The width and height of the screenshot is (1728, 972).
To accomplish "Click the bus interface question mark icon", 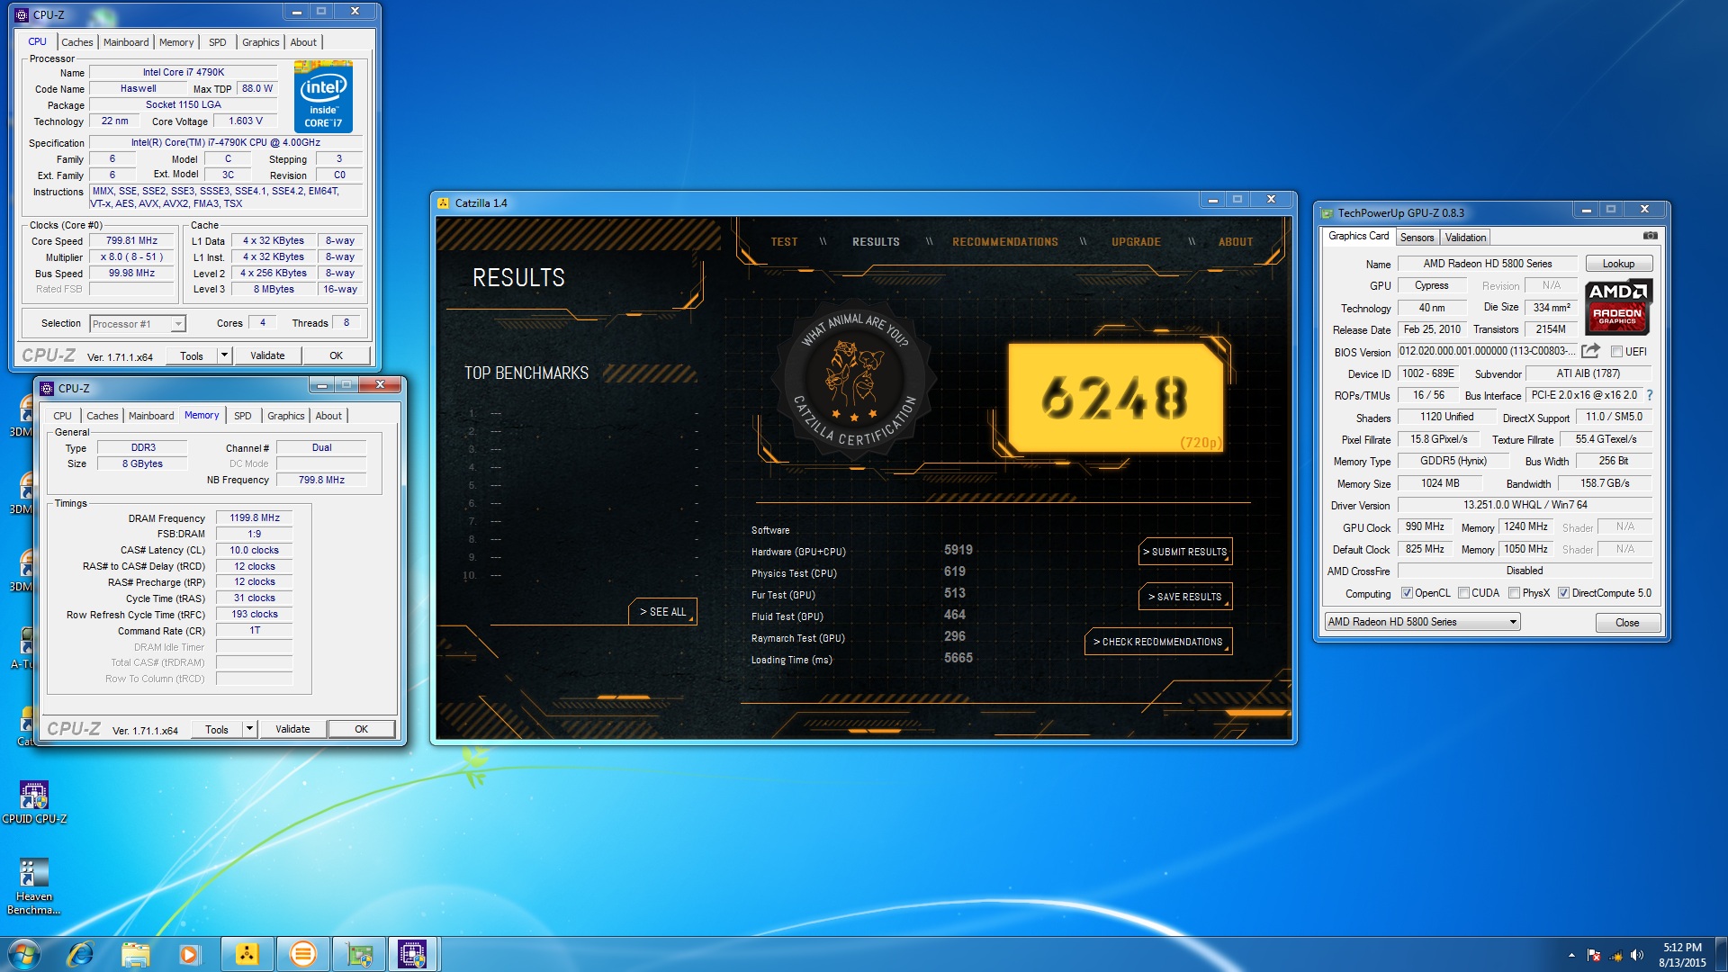I will coord(1650,395).
